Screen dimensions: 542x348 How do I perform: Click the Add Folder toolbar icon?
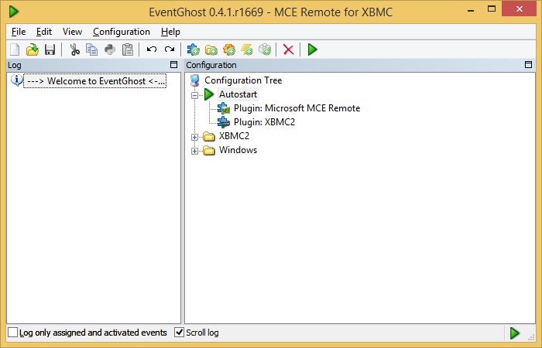pos(211,49)
